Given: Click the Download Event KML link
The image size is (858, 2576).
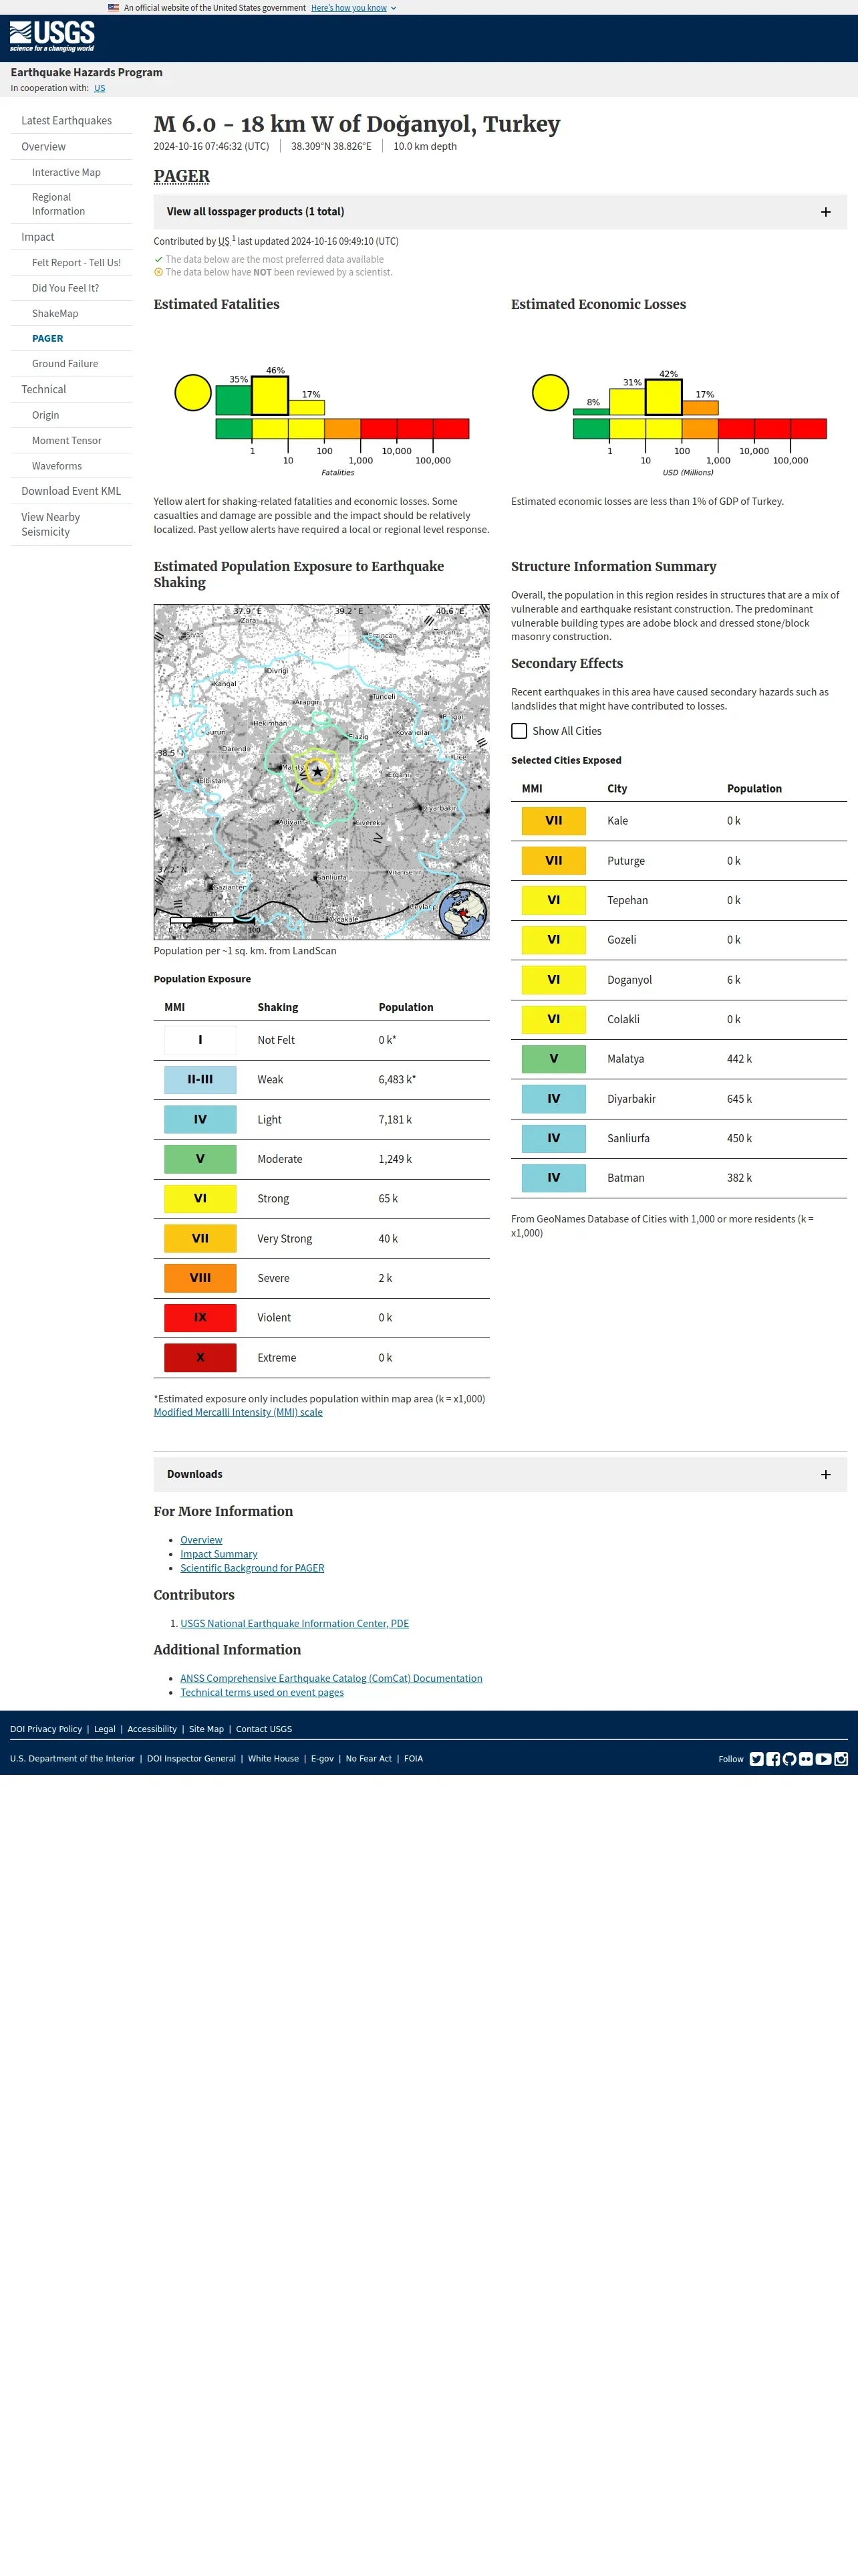Looking at the screenshot, I should pyautogui.click(x=71, y=491).
